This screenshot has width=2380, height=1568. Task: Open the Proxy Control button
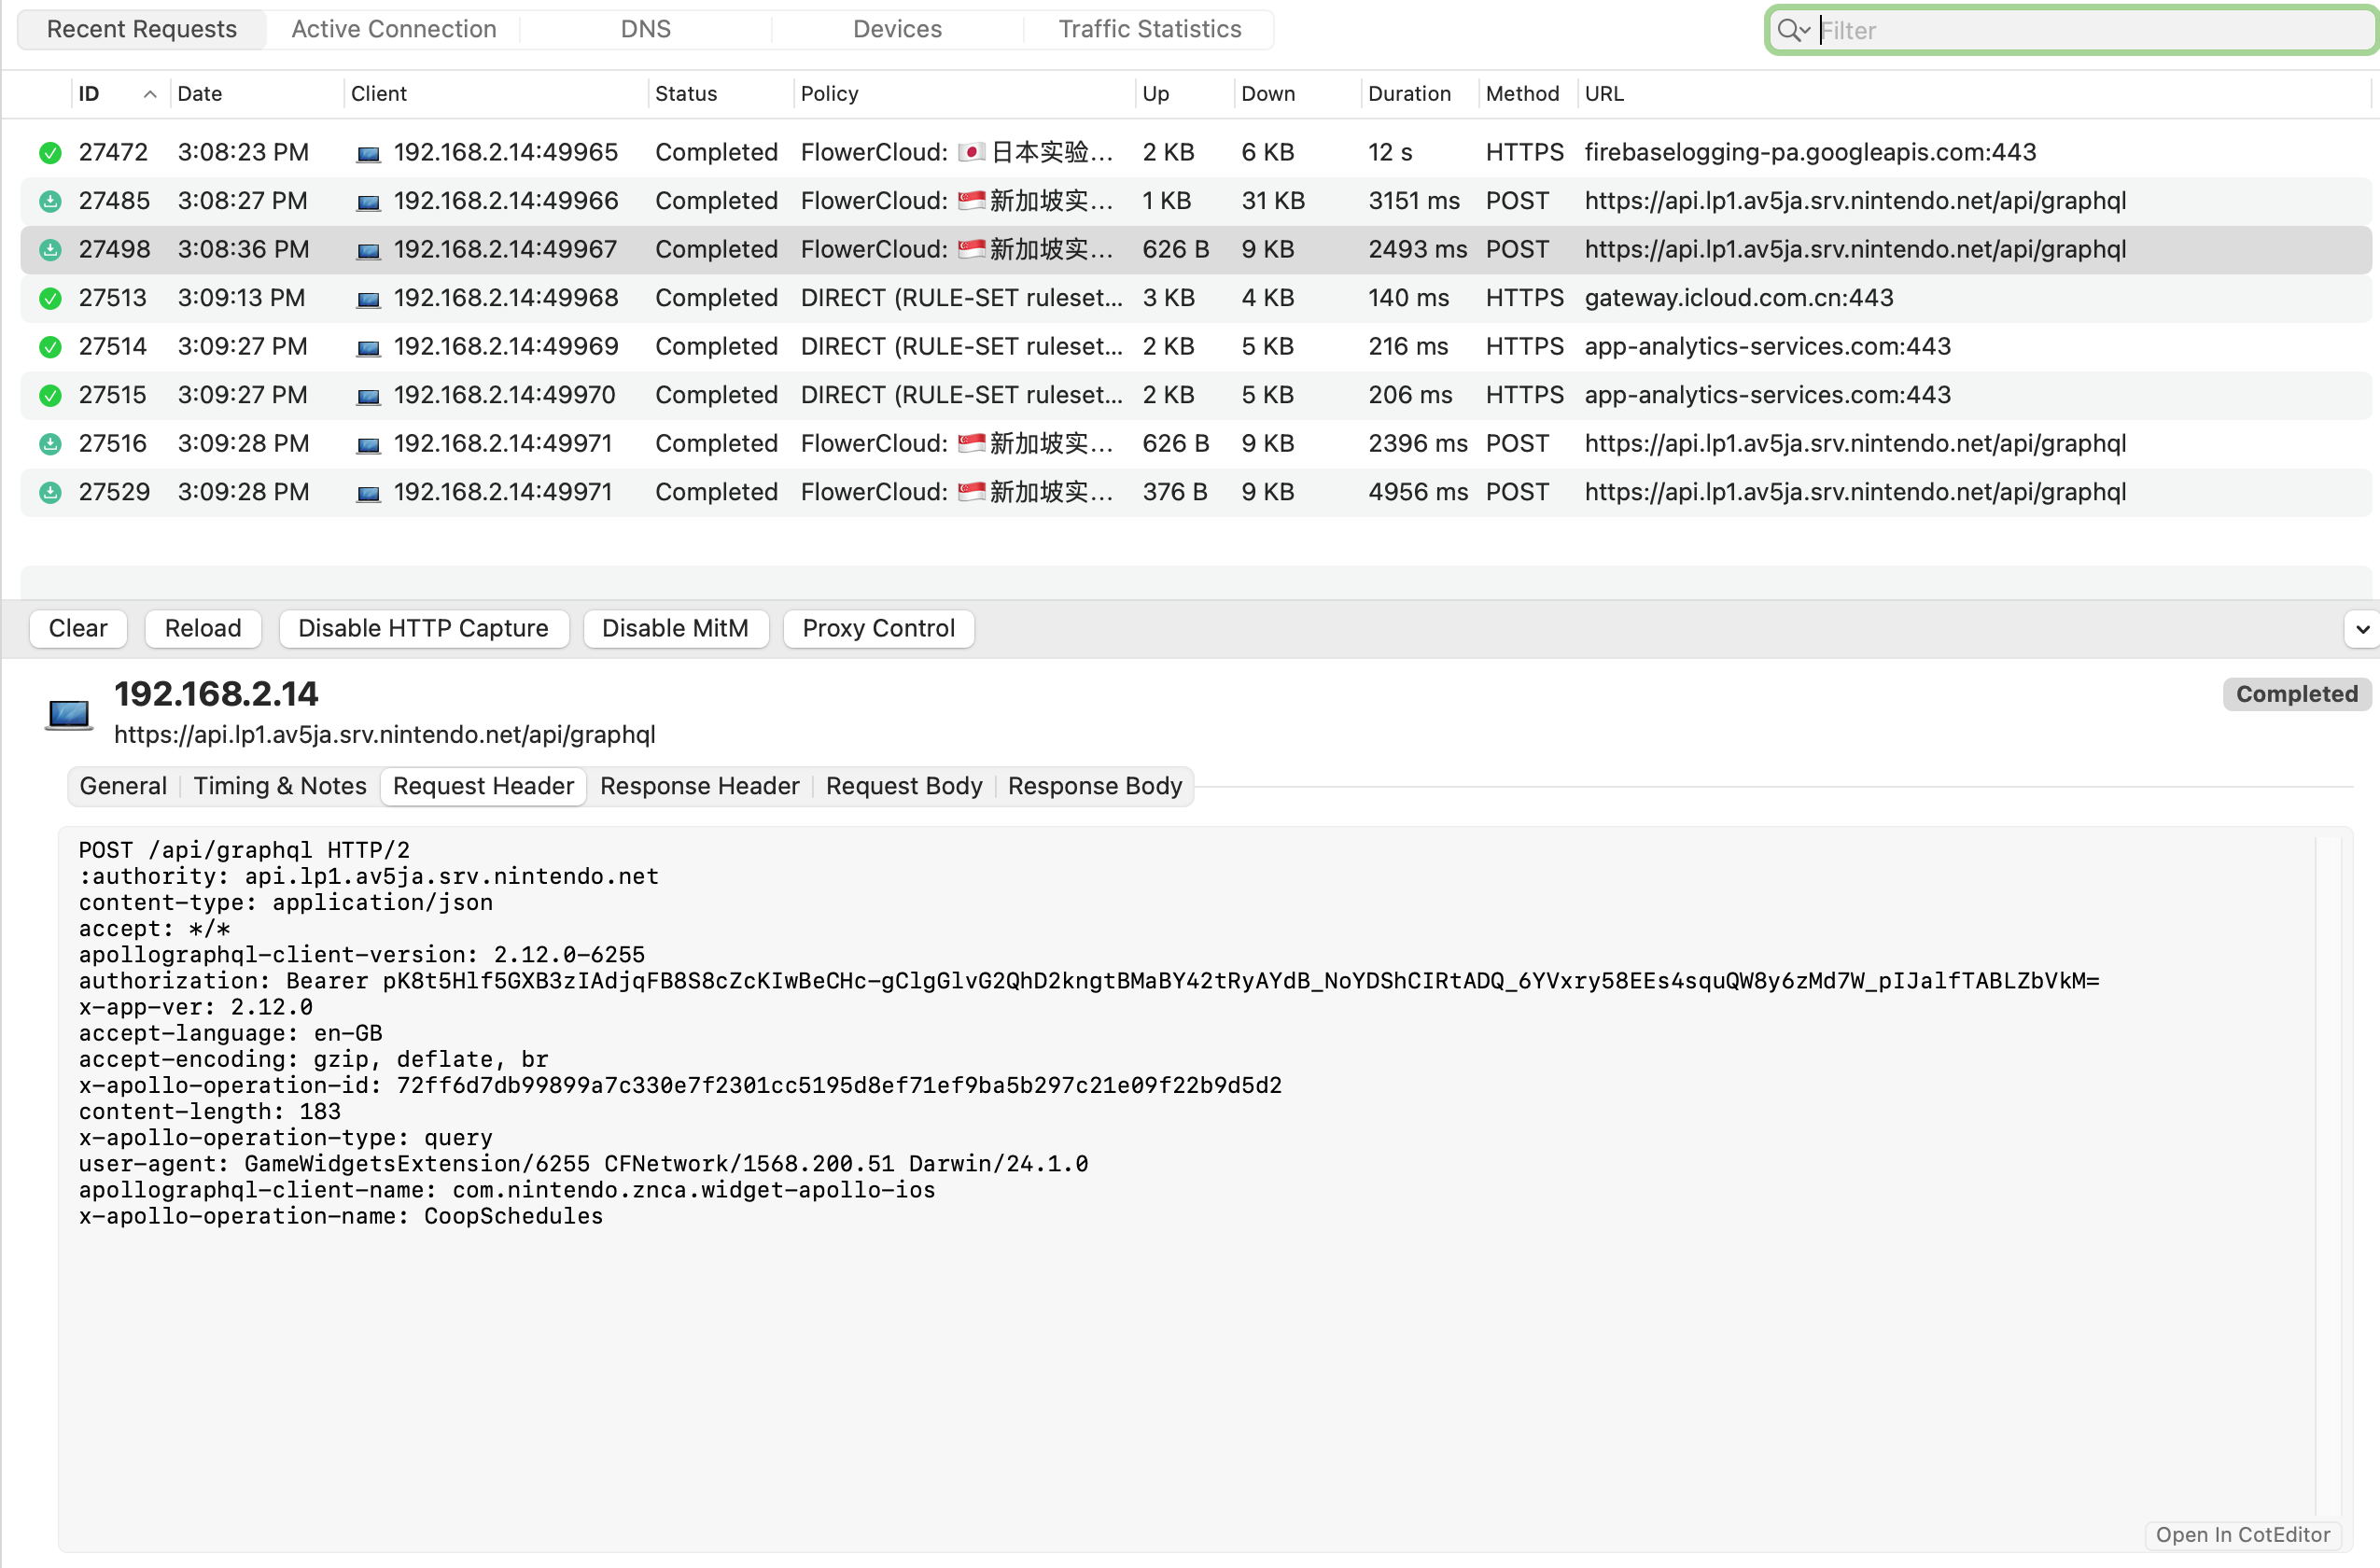878,629
